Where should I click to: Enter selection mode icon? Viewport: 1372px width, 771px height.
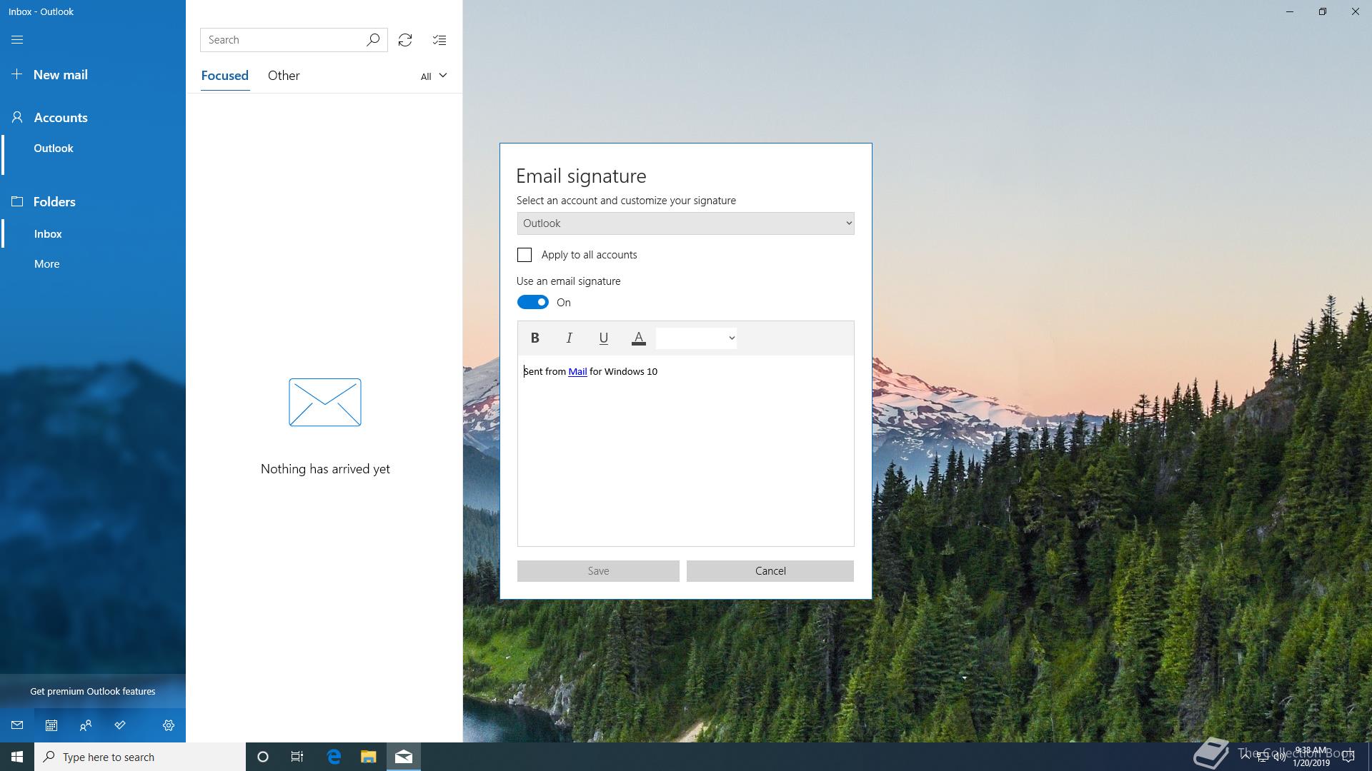pyautogui.click(x=439, y=40)
